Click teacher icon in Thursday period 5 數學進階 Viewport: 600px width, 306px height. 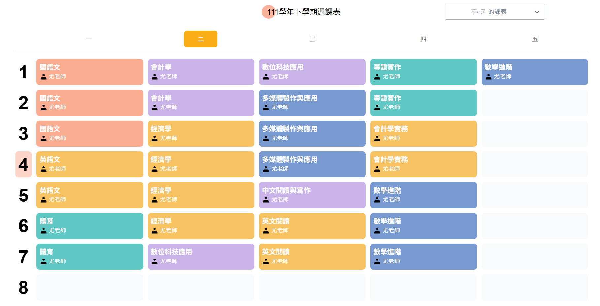point(377,200)
